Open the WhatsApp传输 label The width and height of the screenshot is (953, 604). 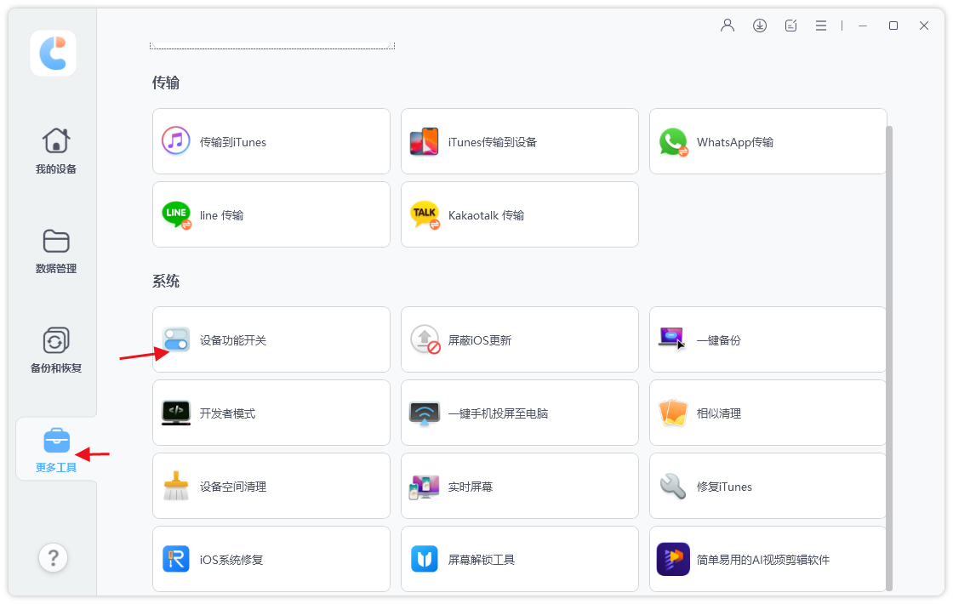click(x=735, y=142)
